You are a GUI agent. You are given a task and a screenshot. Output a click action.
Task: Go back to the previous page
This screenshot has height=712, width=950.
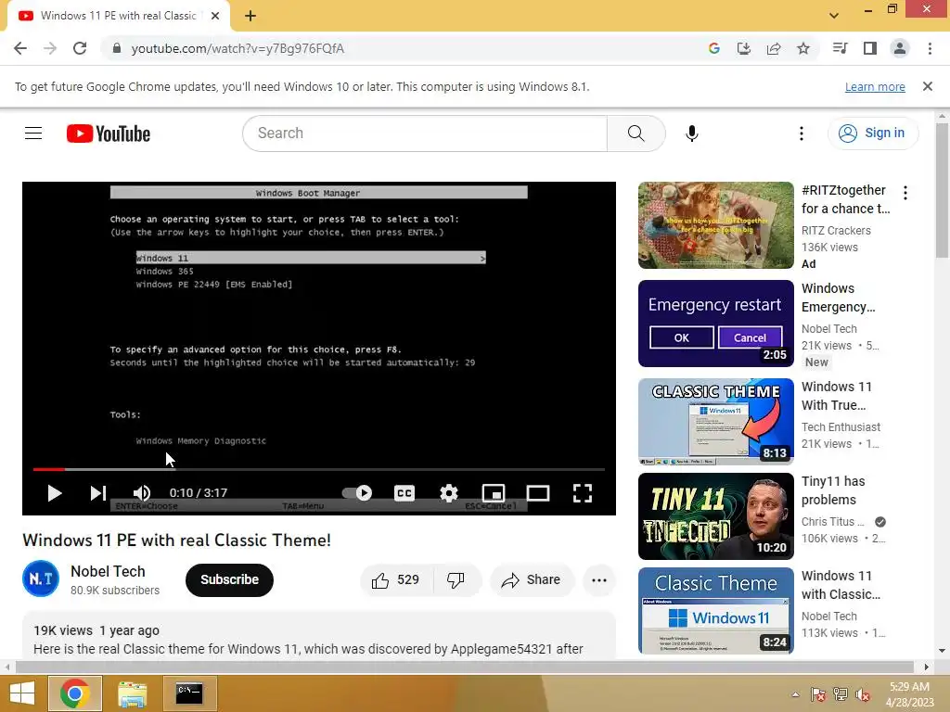20,48
